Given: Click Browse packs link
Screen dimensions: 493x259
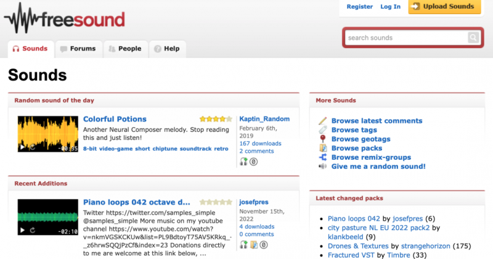Looking at the screenshot, I should [x=357, y=148].
